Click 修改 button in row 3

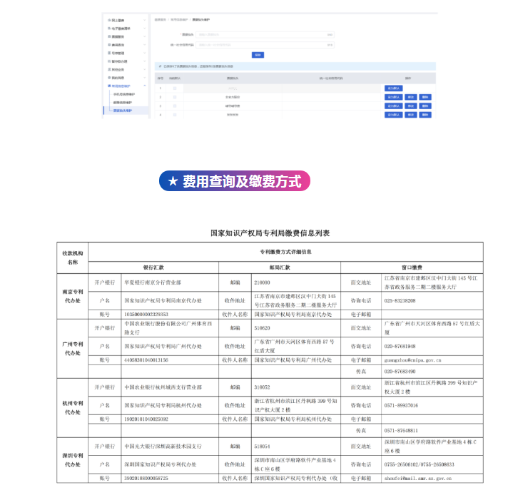[x=411, y=106]
